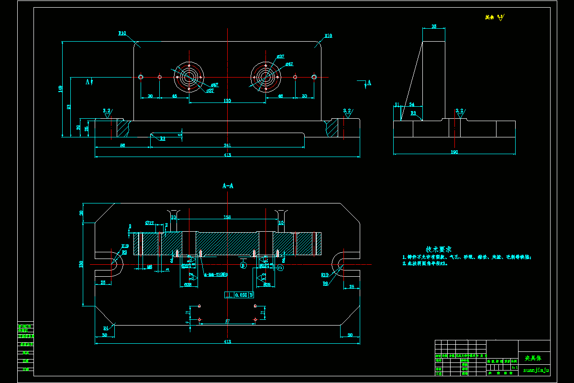
Task: Select the right R10 corner radius label
Action: [328, 35]
